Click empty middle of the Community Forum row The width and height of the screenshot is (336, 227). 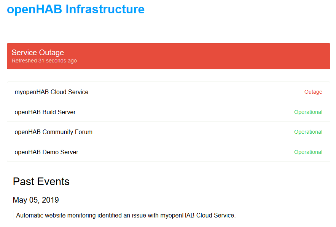(190, 132)
